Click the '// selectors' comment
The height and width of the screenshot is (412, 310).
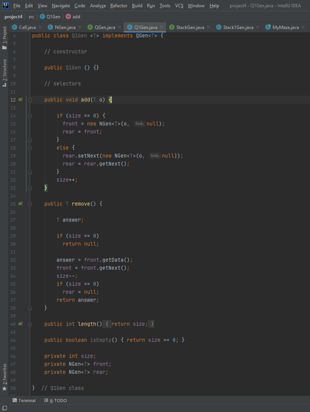click(63, 84)
